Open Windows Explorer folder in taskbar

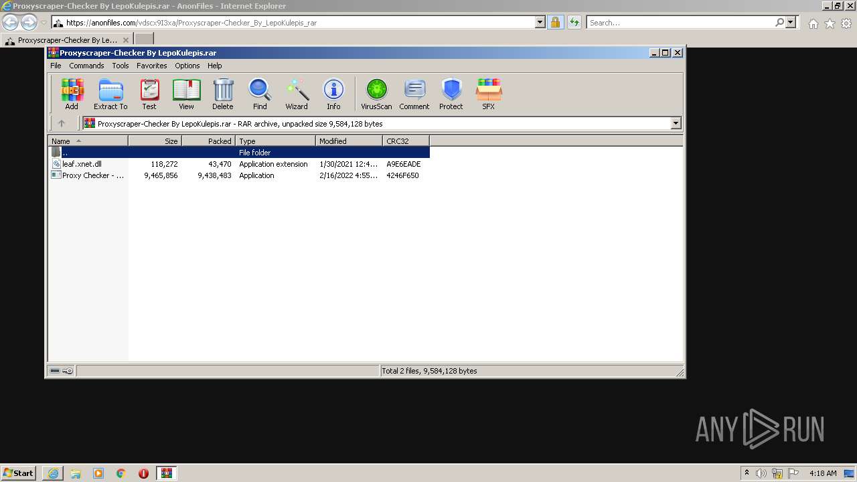coord(76,473)
